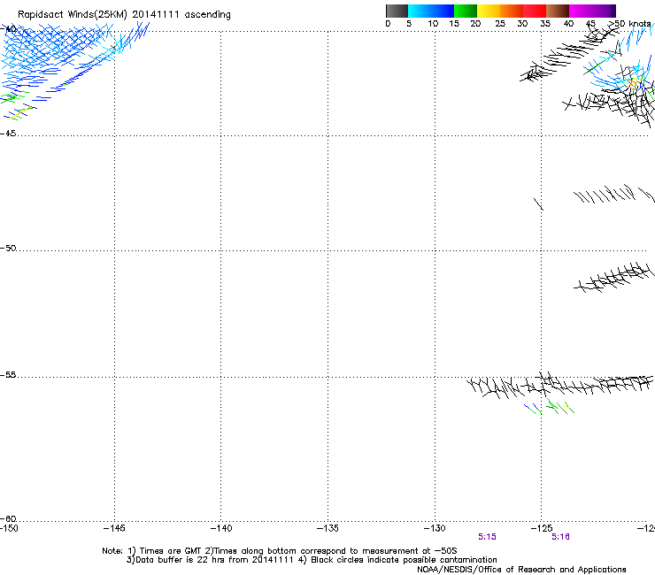Click the yellow 20-25 knots color segment
The height and width of the screenshot is (575, 655).
(489, 11)
